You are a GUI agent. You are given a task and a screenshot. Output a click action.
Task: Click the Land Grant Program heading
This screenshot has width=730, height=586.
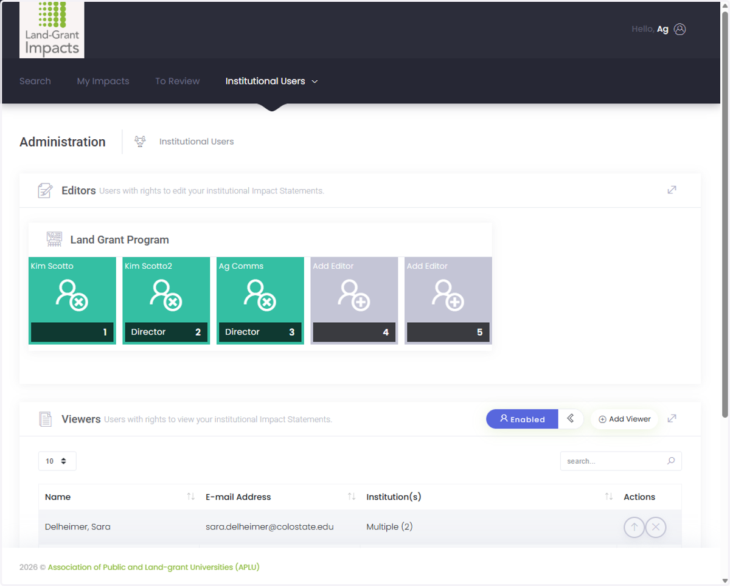coord(120,240)
